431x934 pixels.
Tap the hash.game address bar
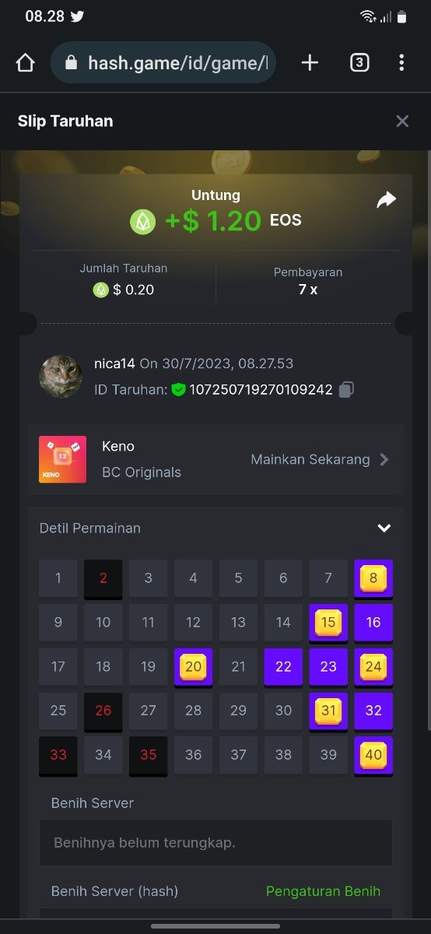163,63
